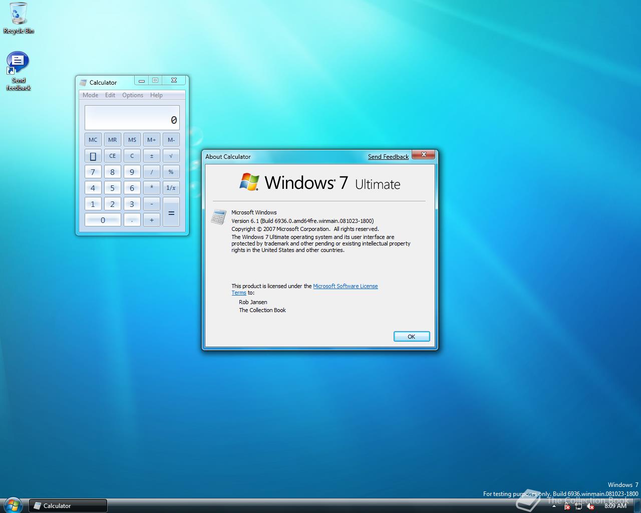Click the square root key

(x=171, y=156)
